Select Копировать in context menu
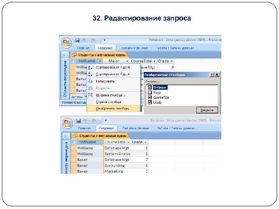279x209 pixels. point(114,81)
